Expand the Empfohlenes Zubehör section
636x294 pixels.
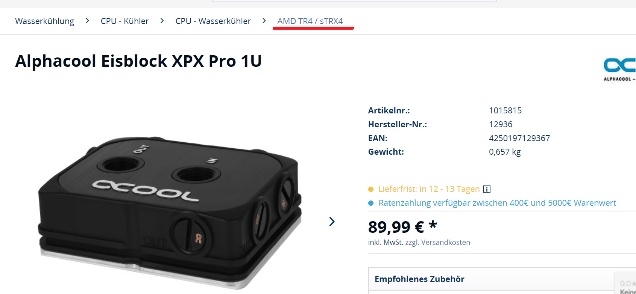[502, 279]
